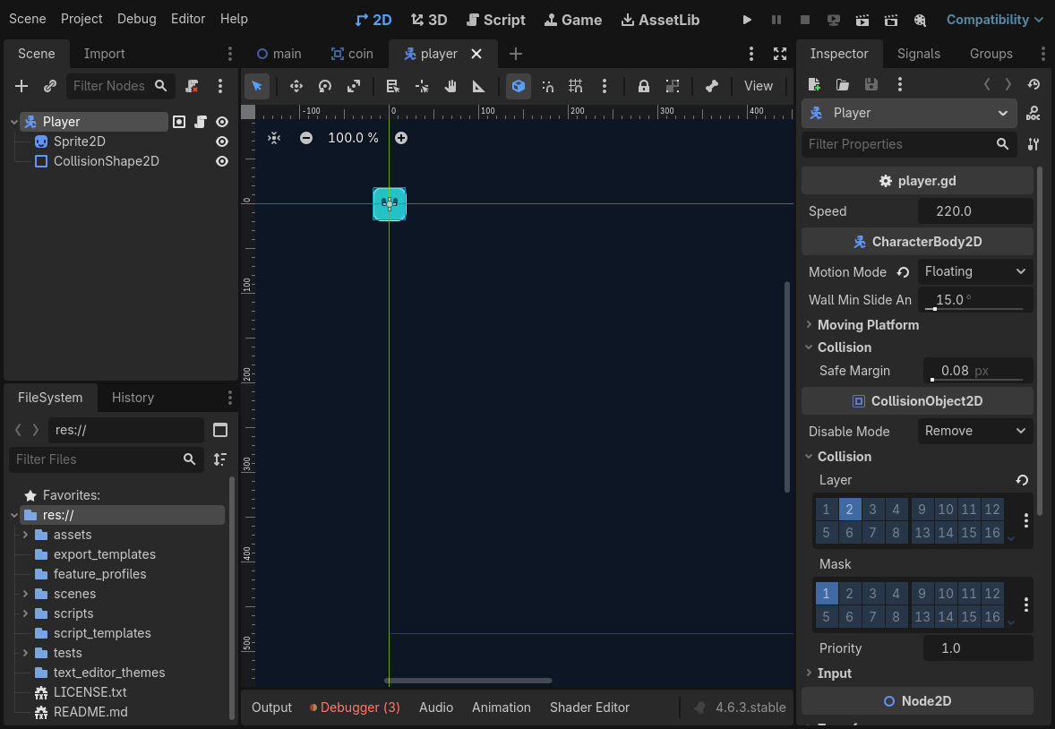Screen dimensions: 1055x729
Task: Expand the Moving Platform section
Action: pos(868,325)
